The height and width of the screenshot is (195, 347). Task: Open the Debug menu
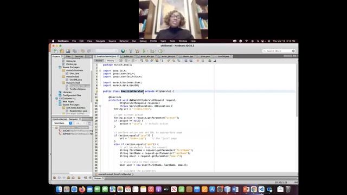143,41
